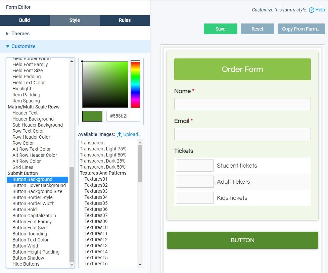Select Button Bold property

[x=25, y=210]
